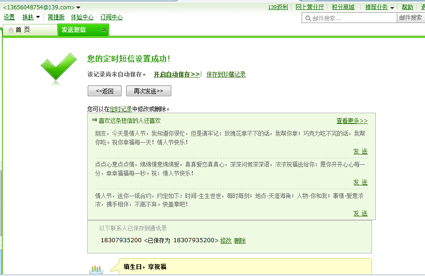Screen dimensions: 425x276
Task: Click the 再次发送>> button
Action: (x=148, y=91)
